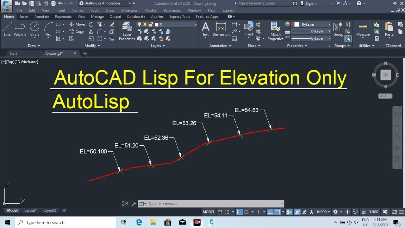The width and height of the screenshot is (405, 228).
Task: Open the Format menu
Action: click(x=78, y=10)
